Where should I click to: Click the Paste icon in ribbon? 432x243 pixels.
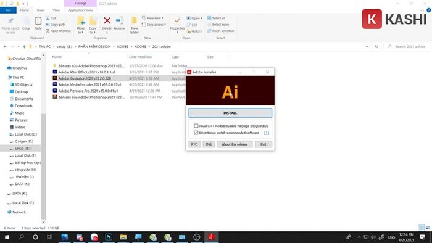[x=38, y=21]
